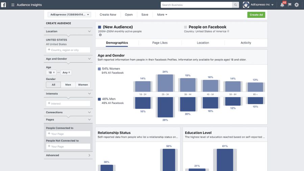Click the 61% Education Level bar
The width and height of the screenshot is (304, 171).
click(225, 160)
